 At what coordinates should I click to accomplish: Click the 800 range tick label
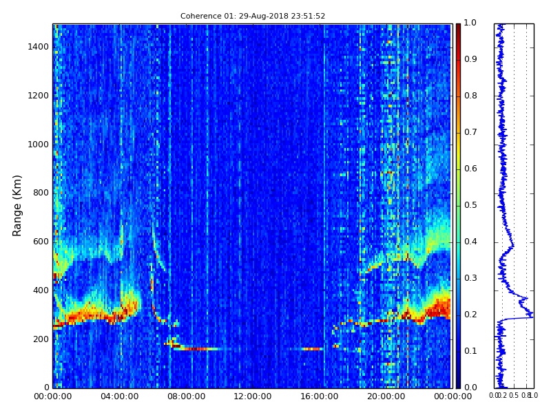(x=41, y=193)
